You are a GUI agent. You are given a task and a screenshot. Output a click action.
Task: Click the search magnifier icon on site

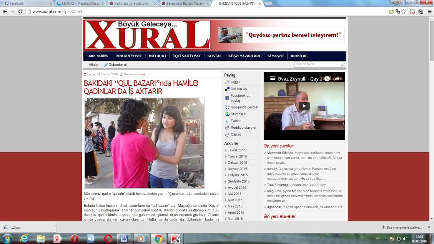343,65
